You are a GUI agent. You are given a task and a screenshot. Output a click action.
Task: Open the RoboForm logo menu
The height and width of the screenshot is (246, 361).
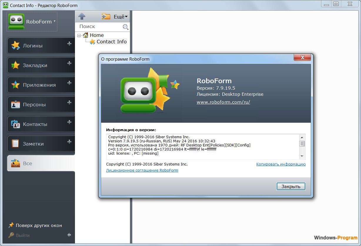point(32,22)
